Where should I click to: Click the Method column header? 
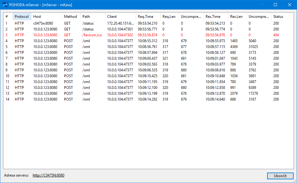[71, 17]
